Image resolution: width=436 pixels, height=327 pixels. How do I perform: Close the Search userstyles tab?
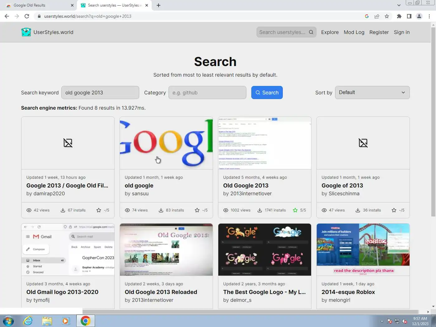[x=147, y=5]
